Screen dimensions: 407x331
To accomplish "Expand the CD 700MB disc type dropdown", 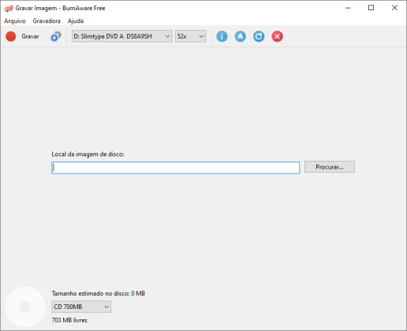I will click(x=81, y=307).
